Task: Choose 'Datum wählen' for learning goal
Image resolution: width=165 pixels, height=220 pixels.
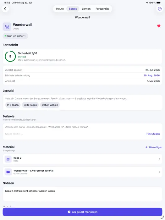Action: (x=50, y=105)
